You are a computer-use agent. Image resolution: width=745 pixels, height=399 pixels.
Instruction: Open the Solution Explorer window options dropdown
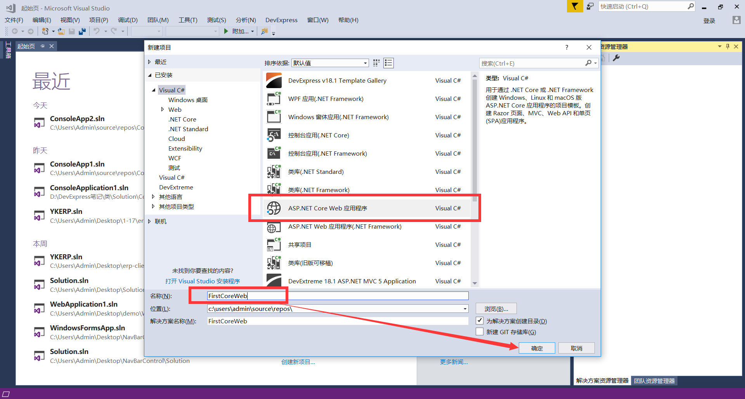(x=719, y=46)
